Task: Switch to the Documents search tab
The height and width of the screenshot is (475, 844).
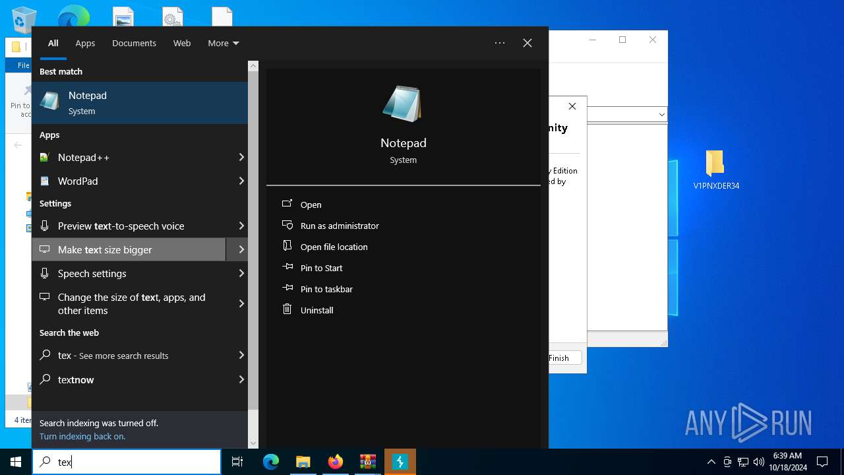Action: pyautogui.click(x=134, y=43)
